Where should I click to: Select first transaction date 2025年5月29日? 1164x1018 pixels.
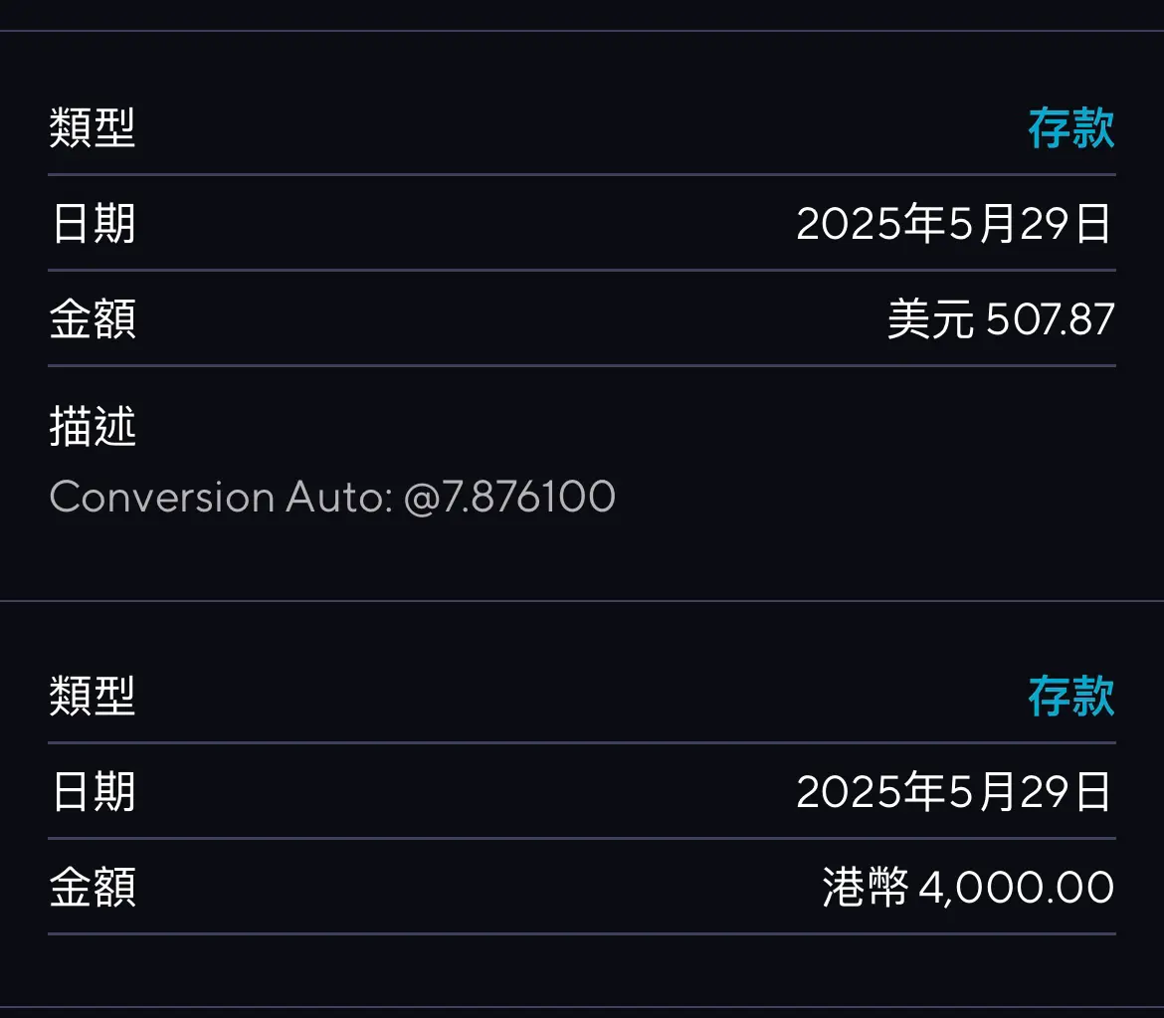tap(954, 224)
